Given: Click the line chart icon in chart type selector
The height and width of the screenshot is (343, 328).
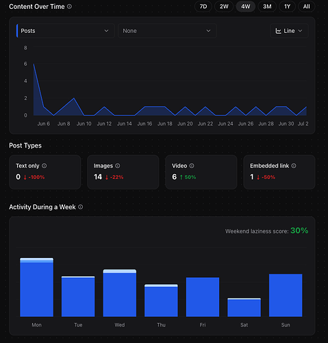Looking at the screenshot, I should coord(278,31).
